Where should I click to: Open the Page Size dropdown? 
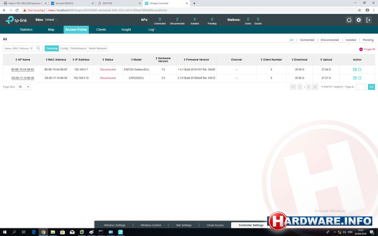click(x=24, y=87)
